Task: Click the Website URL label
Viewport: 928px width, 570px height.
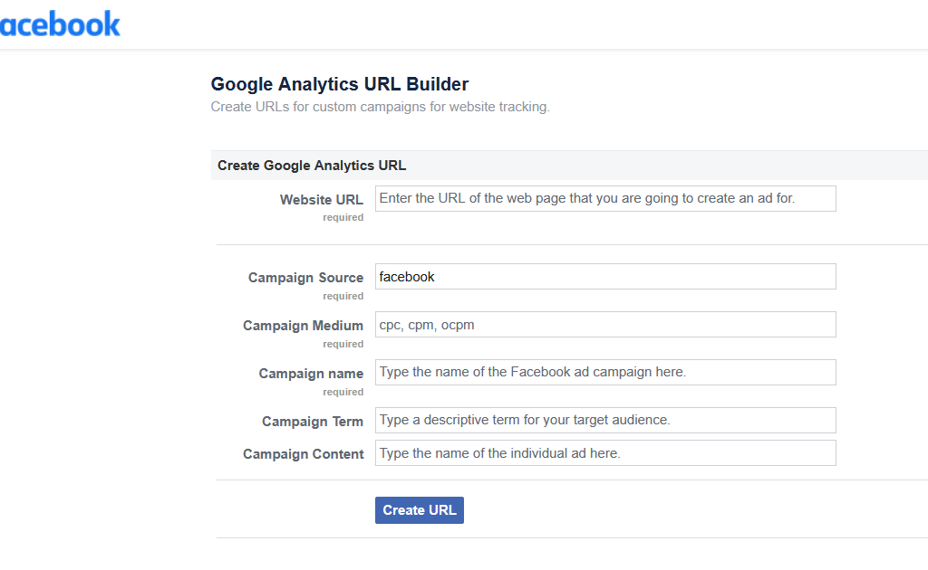Action: tap(322, 199)
